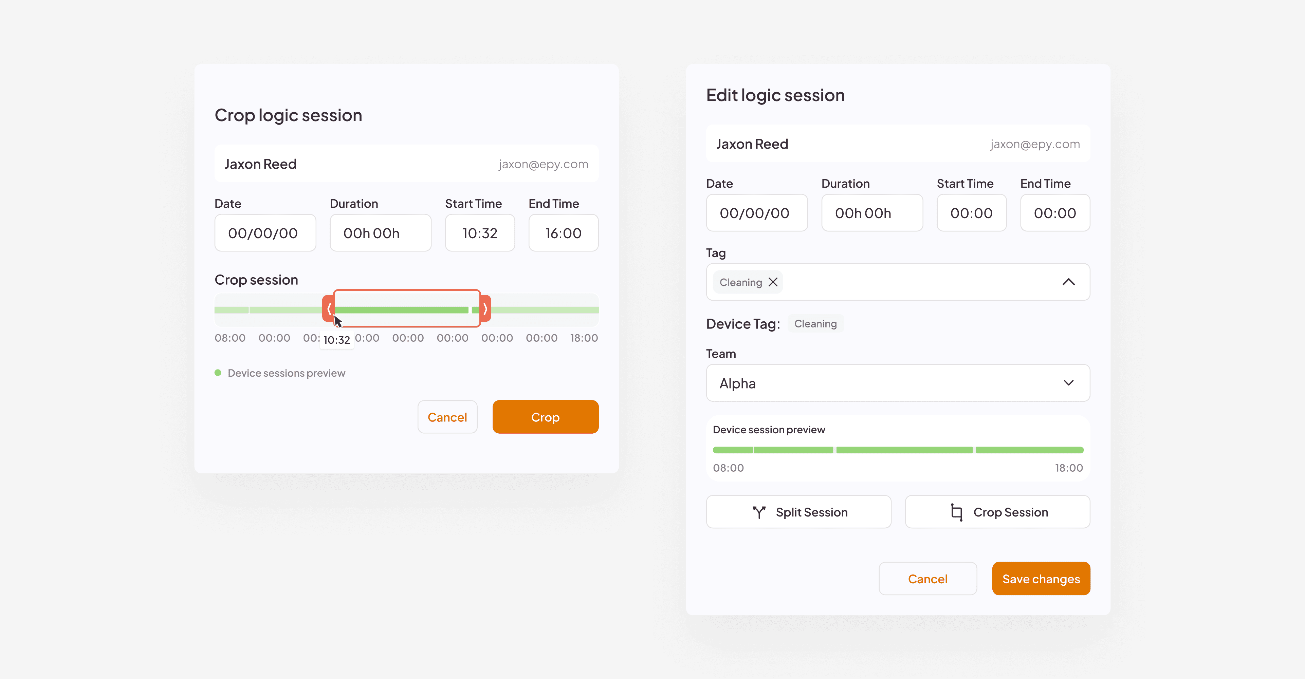Viewport: 1305px width, 679px height.
Task: Click the Crop logic session title
Action: 288,115
